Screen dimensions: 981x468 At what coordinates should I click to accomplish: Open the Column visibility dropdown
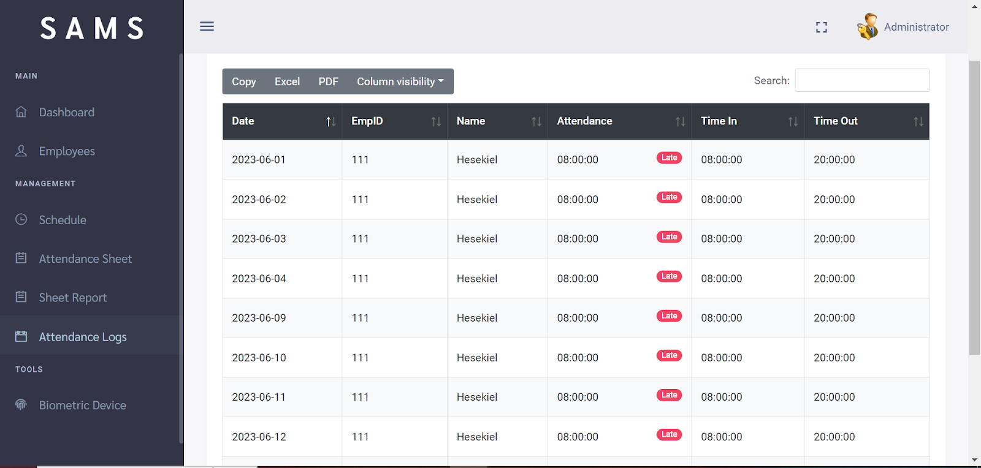[400, 81]
